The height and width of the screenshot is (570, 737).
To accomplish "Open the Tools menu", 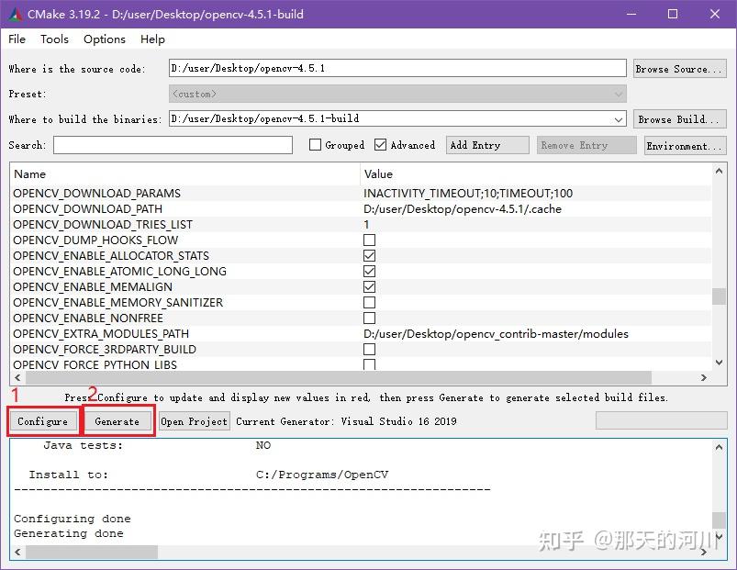I will [53, 39].
